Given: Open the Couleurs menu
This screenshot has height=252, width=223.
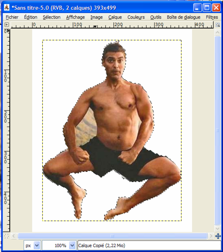Looking at the screenshot, I should pyautogui.click(x=136, y=17).
